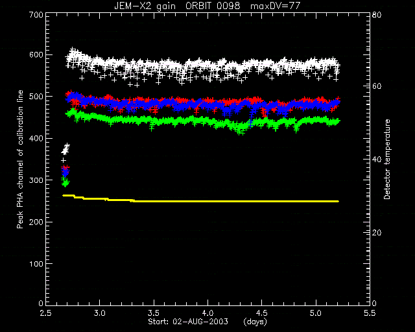
Task: Click the 400 tick label on left axis
Action: tap(36, 138)
